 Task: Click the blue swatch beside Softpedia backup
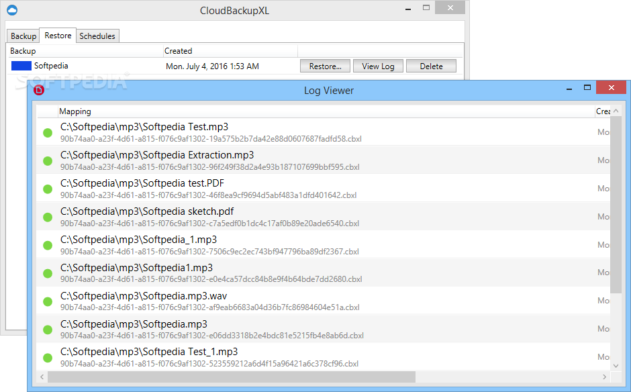click(x=21, y=66)
